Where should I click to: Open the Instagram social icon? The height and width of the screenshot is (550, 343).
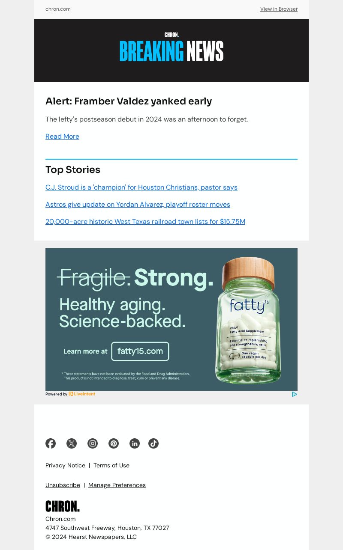pyautogui.click(x=93, y=443)
